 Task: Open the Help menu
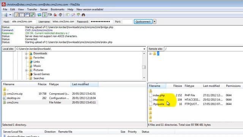[70, 10]
